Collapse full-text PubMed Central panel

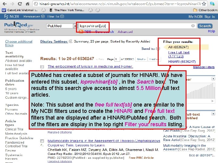[213, 114]
